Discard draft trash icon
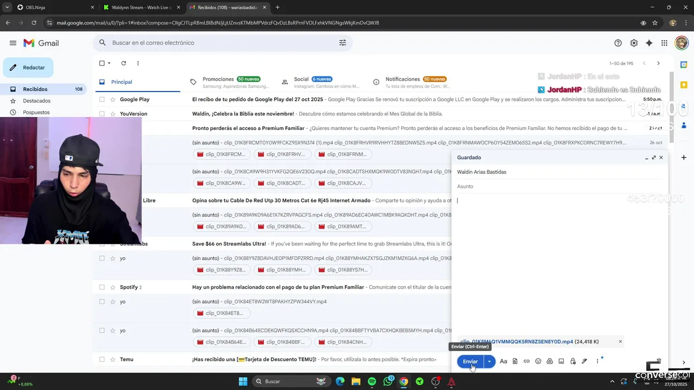694x390 pixels. click(x=659, y=361)
